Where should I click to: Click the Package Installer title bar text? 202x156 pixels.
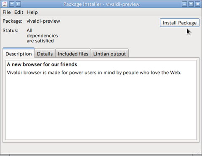pos(101,4)
